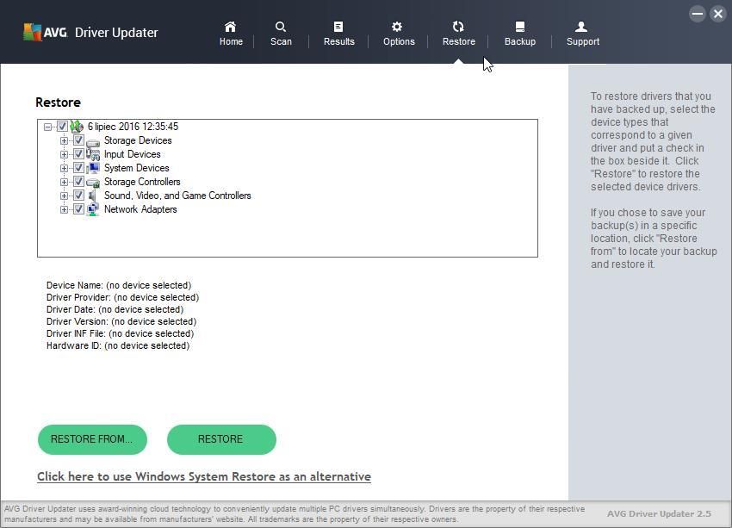
Task: Click the green RESTORE button
Action: point(221,439)
